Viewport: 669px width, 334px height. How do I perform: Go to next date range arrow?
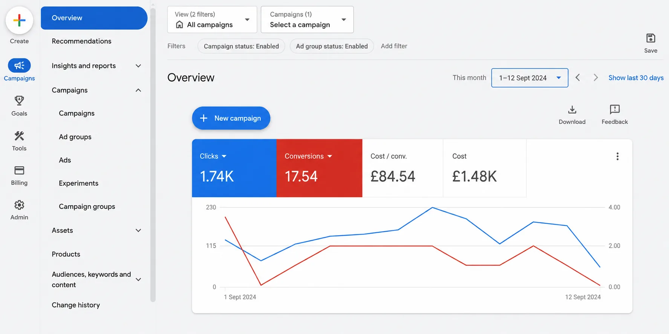(596, 78)
